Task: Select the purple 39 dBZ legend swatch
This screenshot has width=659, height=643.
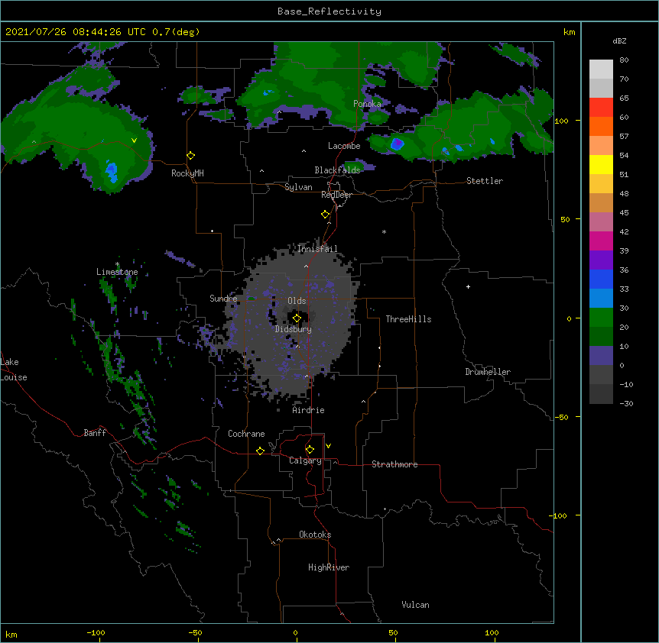Action: point(601,260)
